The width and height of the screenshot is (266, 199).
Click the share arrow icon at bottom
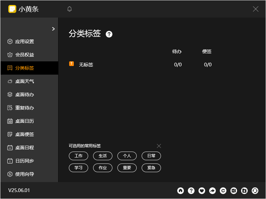coord(212,191)
